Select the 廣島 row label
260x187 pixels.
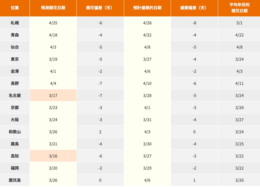pos(15,144)
